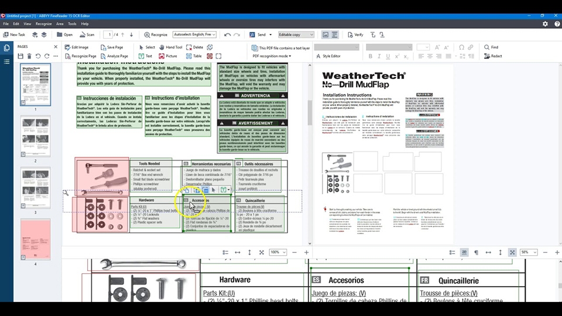562x316 pixels.
Task: Click the Find search tool
Action: [491, 47]
